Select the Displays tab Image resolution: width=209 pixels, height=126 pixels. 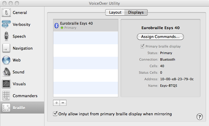[136, 12]
